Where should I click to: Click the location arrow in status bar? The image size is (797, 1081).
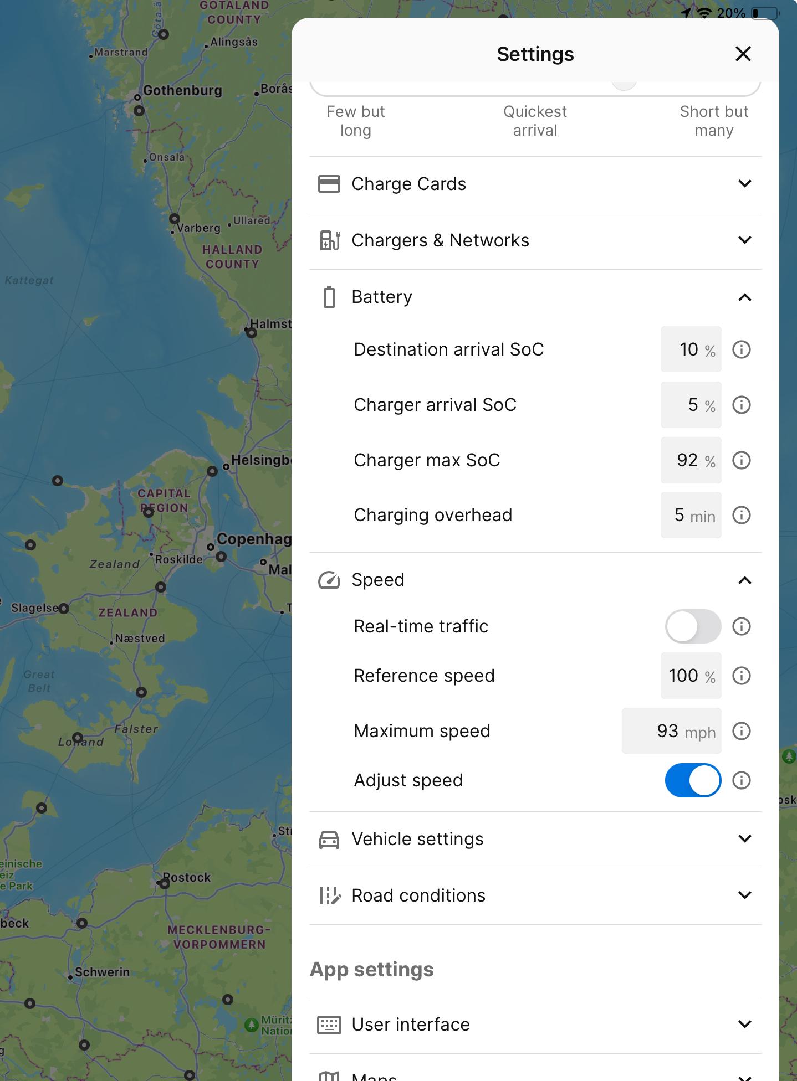tap(687, 13)
